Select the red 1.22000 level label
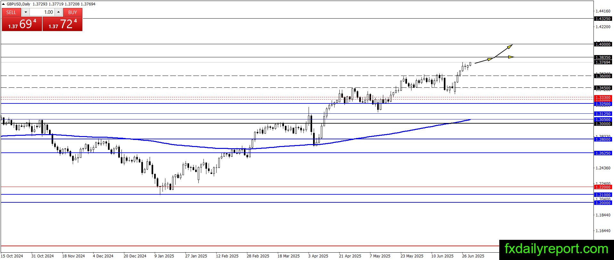This screenshot has height=260, width=614. (x=603, y=187)
